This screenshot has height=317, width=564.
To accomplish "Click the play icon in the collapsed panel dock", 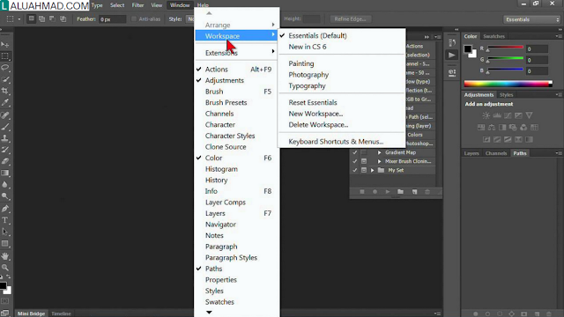I will pyautogui.click(x=452, y=55).
